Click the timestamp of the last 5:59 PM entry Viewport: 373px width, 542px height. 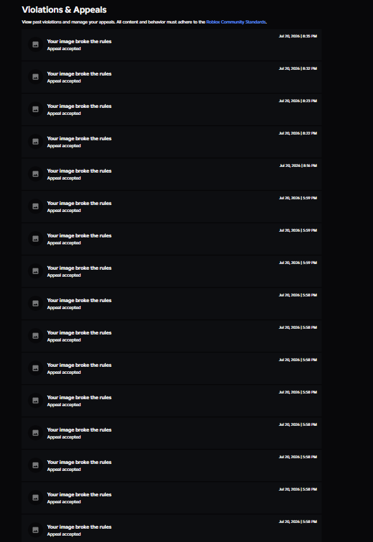(298, 263)
